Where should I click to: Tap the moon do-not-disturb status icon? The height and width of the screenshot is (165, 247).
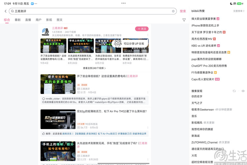[x=231, y=4]
